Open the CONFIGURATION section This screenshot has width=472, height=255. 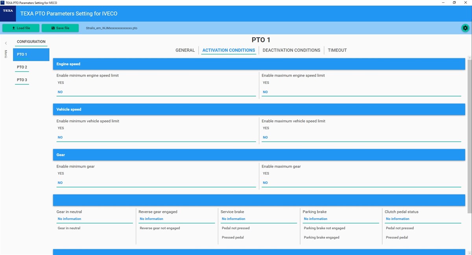31,42
